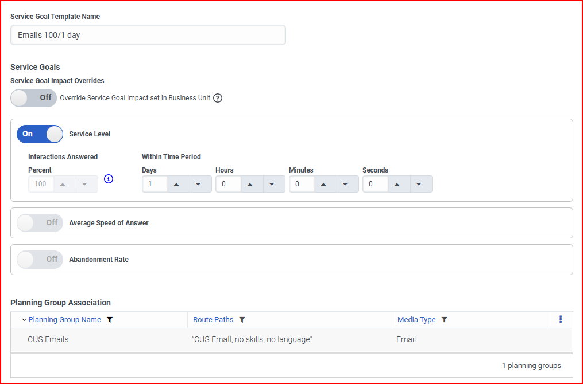Decrease Seconds value with down arrow

420,184
